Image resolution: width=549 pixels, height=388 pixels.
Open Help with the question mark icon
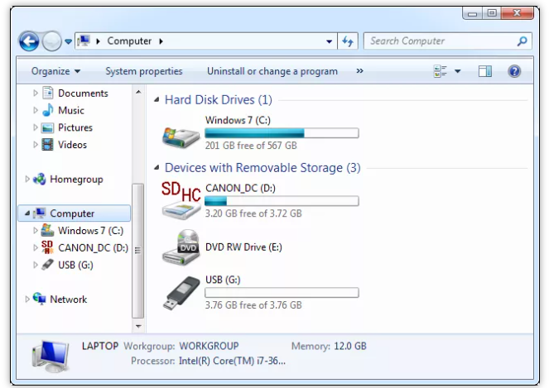[x=514, y=71]
